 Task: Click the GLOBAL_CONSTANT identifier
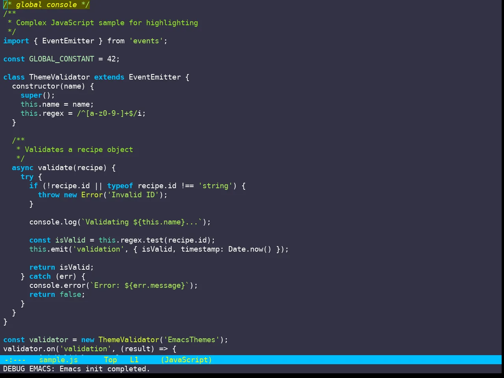[61, 59]
